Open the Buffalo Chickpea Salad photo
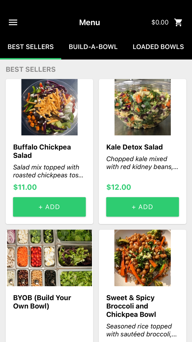This screenshot has width=192, height=342. (49, 107)
